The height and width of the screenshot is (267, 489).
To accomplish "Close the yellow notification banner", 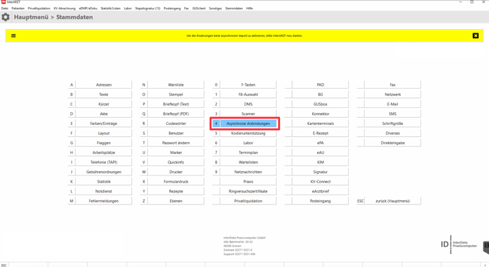I will tap(475, 36).
